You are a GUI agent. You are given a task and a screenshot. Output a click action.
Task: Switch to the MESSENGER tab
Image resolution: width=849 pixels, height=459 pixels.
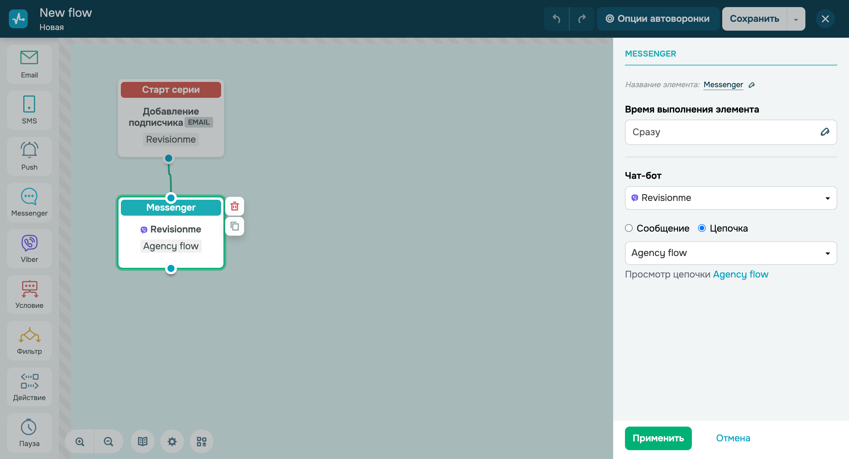(650, 54)
